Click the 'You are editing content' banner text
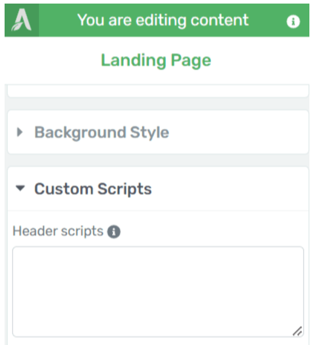 tap(163, 20)
